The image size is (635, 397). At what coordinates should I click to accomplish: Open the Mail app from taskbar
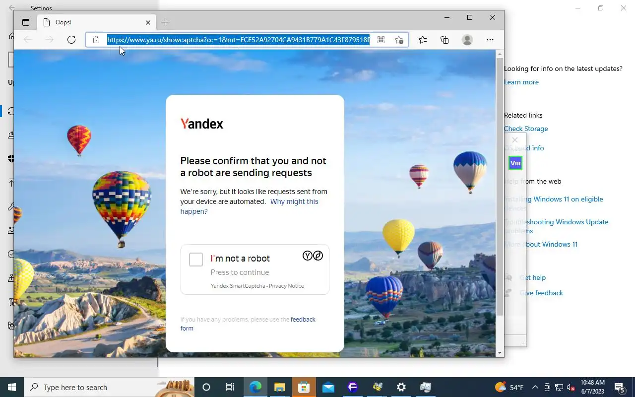click(328, 387)
